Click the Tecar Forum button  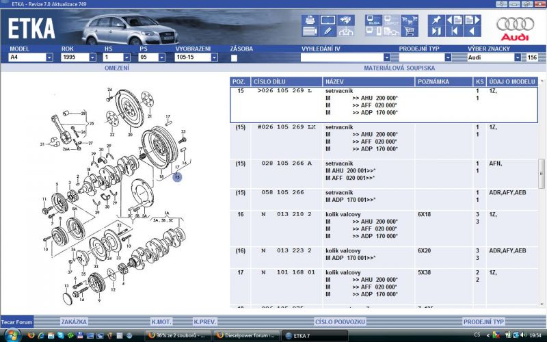point(16,321)
